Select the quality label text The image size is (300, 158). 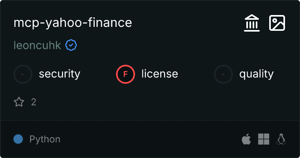click(x=256, y=74)
